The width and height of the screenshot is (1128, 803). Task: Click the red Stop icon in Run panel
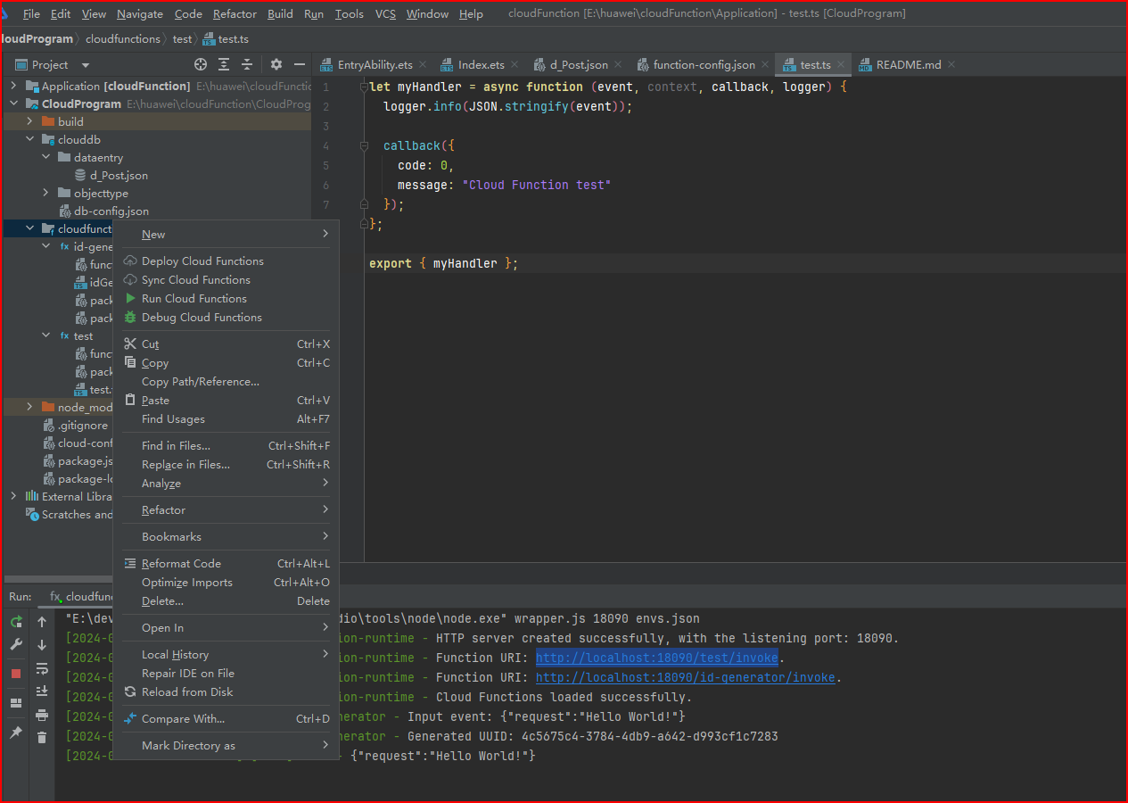click(16, 674)
